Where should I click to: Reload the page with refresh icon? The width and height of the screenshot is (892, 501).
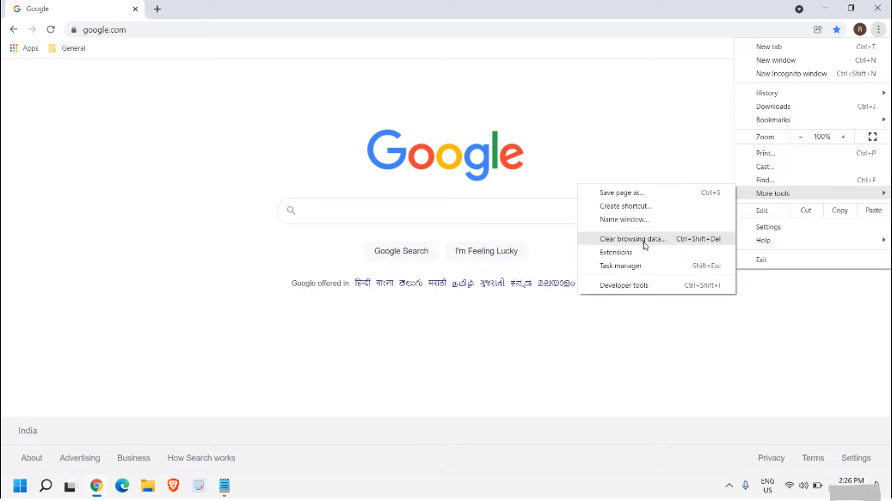point(51,29)
